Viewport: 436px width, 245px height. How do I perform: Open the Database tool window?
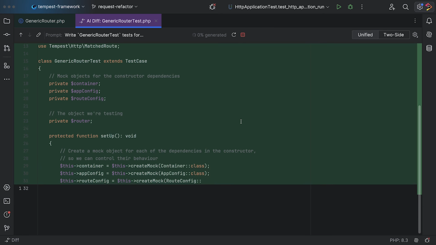429,48
